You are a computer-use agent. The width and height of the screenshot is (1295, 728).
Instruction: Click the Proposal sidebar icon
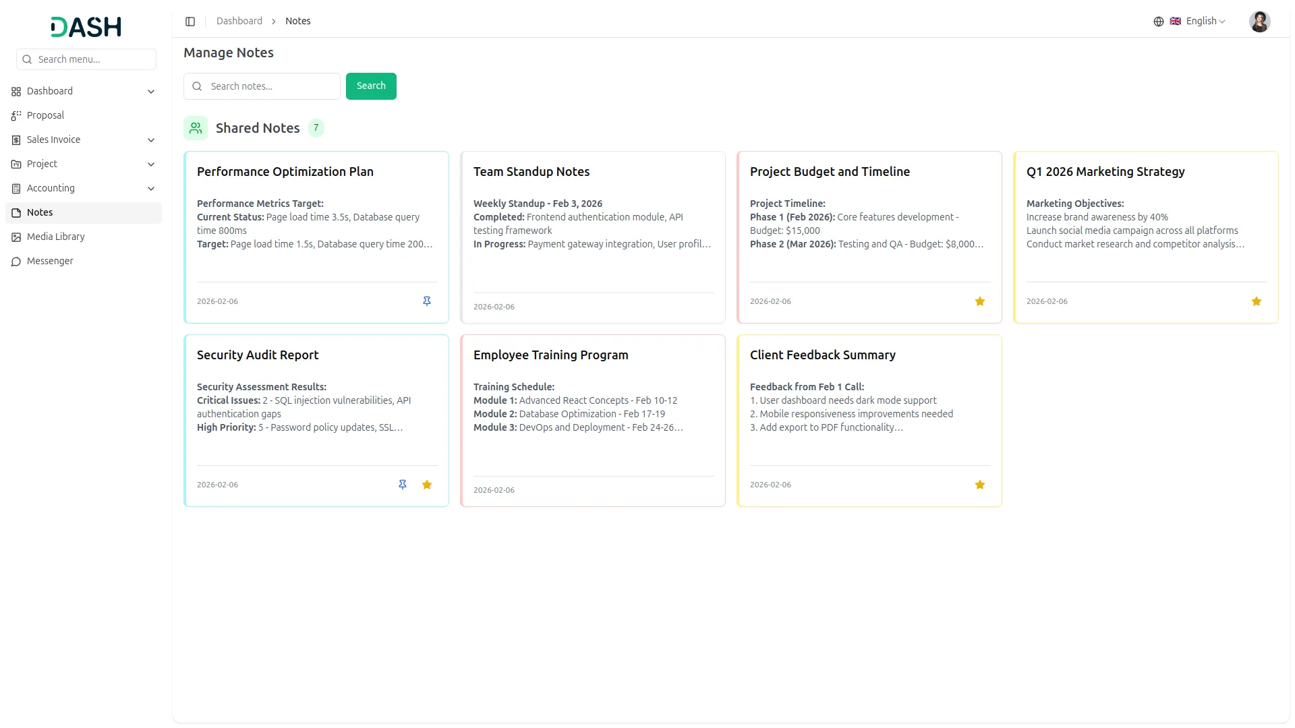16,116
